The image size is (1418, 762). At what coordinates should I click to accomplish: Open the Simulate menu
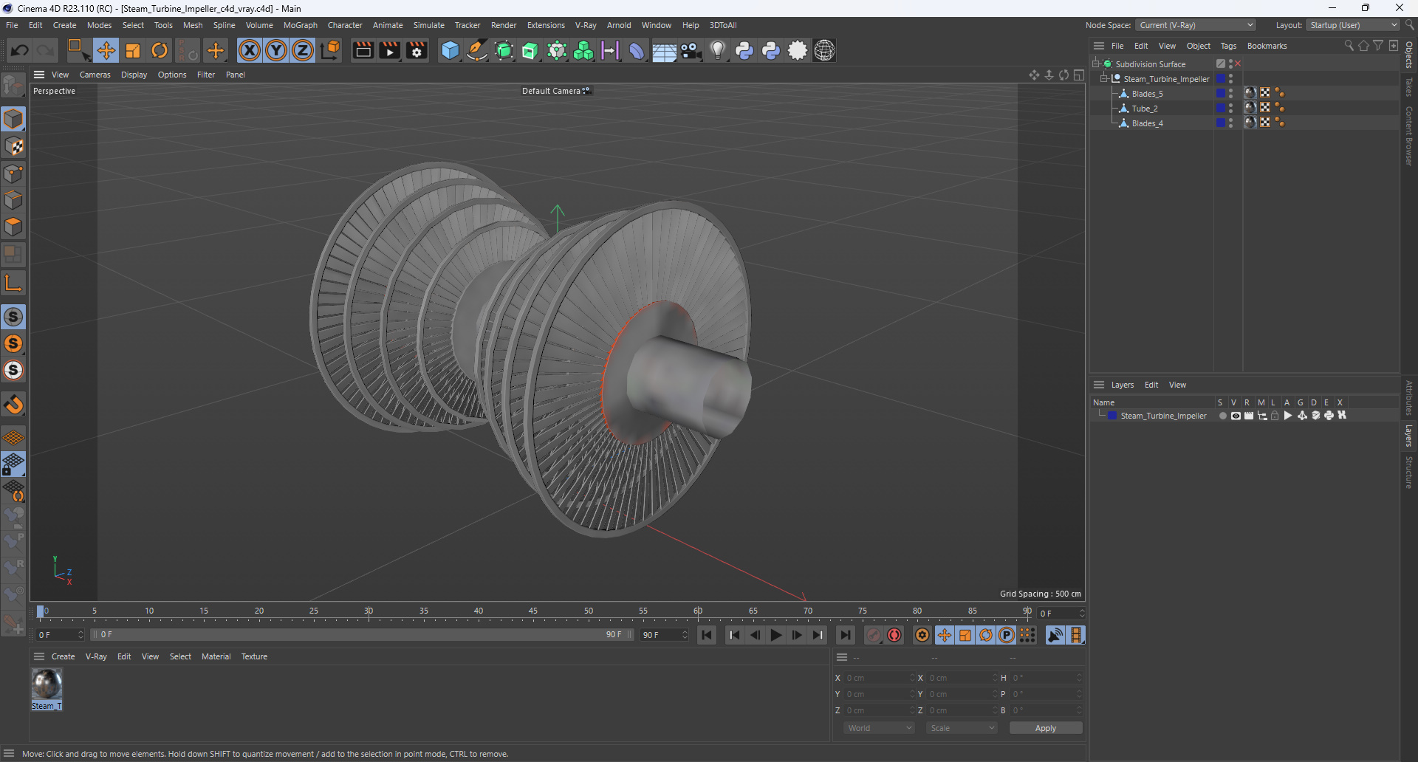(x=428, y=25)
